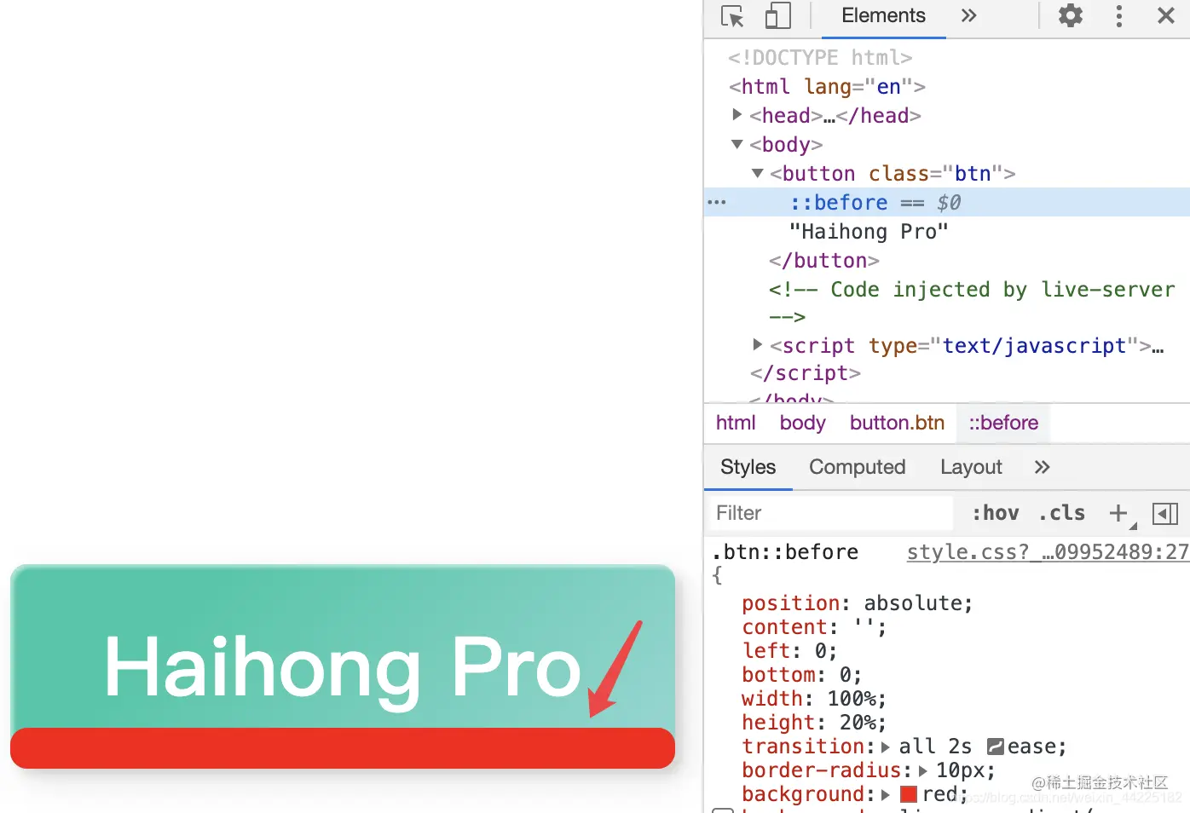
Task: Edit the bottom: 0 value
Action: (x=845, y=675)
